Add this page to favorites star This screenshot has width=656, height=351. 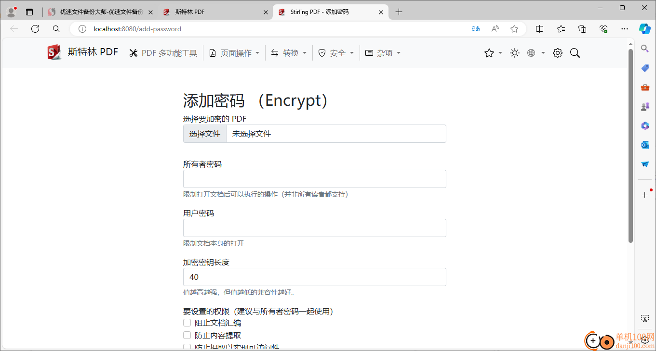(x=514, y=29)
